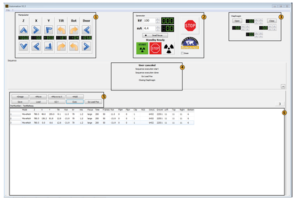Click the X axis right arrow
295x200 pixels.
pos(36,30)
